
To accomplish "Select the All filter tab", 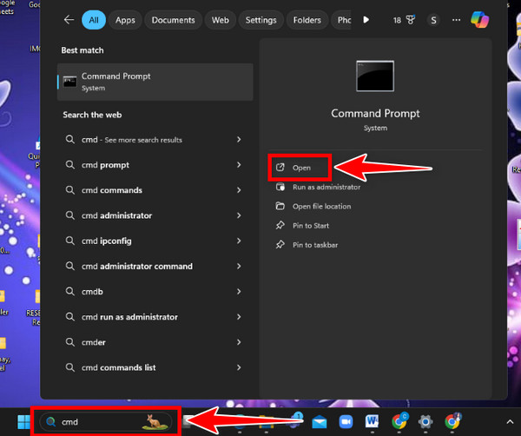I will [x=94, y=20].
